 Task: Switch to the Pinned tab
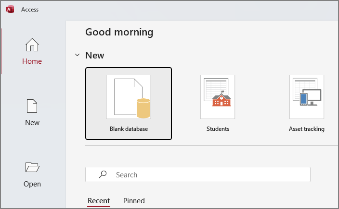[134, 201]
